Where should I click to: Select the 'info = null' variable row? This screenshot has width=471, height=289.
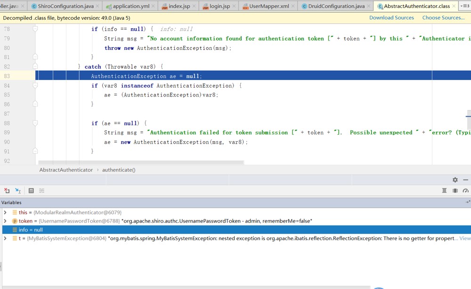[236, 230]
